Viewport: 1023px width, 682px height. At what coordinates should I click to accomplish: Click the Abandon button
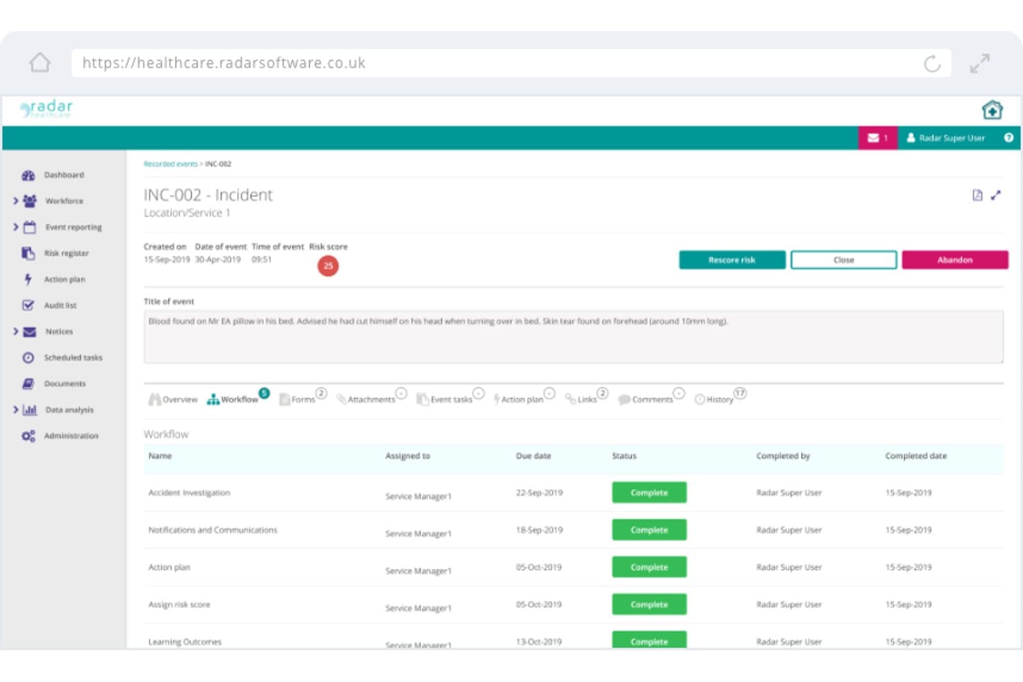coord(955,260)
